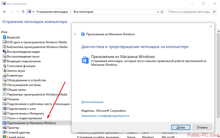Click the Обслуживание системы icon
Screen dimensions: 220x138
(x=5, y=85)
